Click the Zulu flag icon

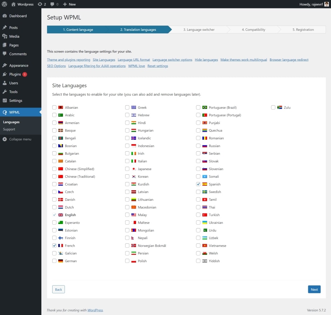pos(280,107)
